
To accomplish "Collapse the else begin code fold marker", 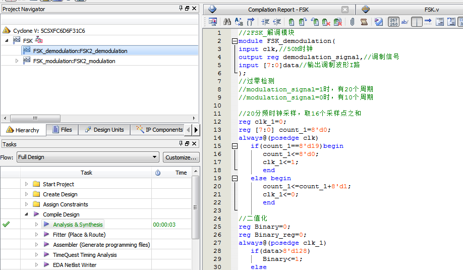I will (235, 178).
